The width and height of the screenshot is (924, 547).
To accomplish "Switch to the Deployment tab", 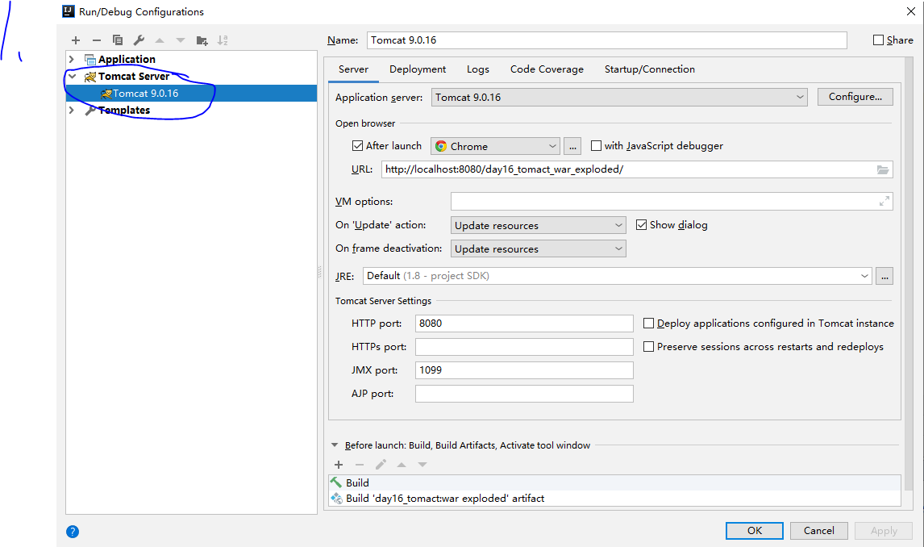I will [418, 69].
